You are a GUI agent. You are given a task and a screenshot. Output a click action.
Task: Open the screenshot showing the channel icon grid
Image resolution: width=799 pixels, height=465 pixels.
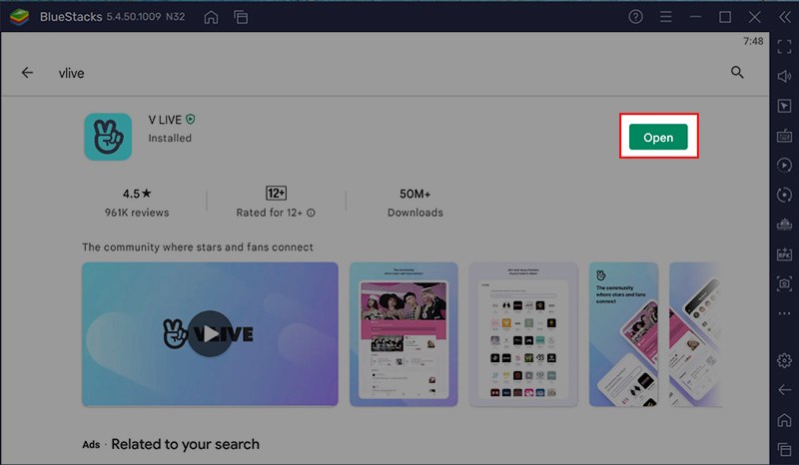tap(522, 334)
